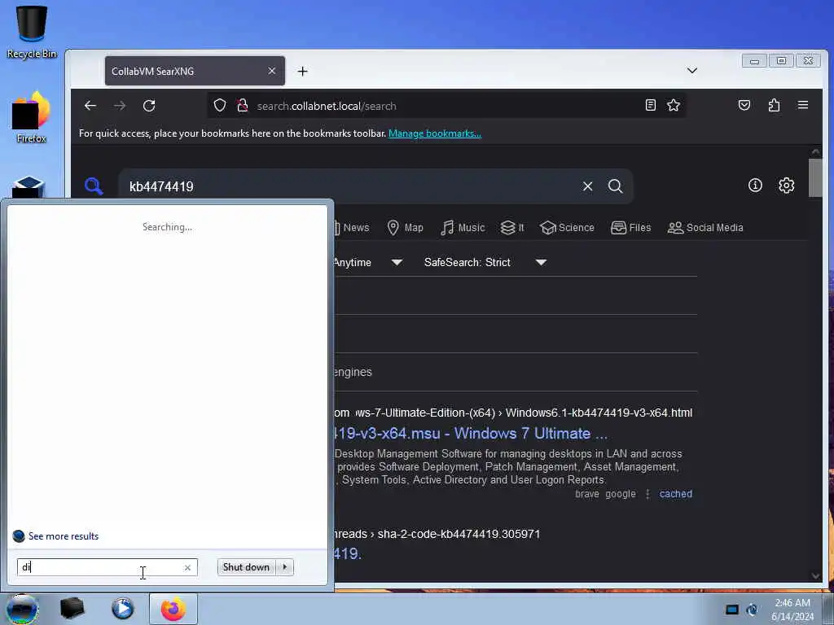Image resolution: width=834 pixels, height=625 pixels.
Task: Switch to the Science category
Action: pos(567,228)
